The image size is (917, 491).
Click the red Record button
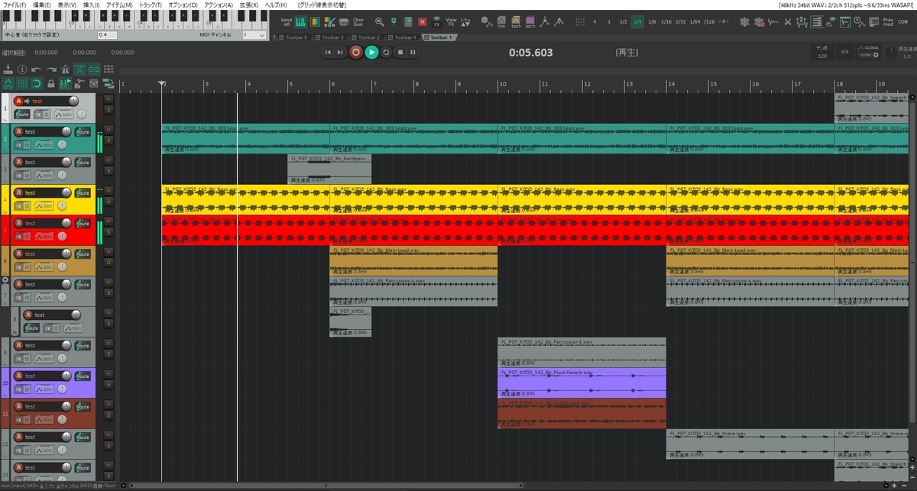click(x=356, y=52)
